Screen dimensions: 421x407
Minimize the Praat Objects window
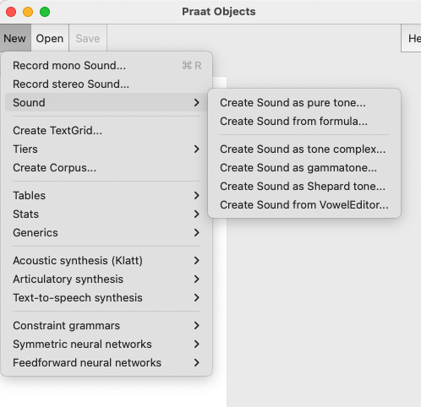pyautogui.click(x=28, y=12)
